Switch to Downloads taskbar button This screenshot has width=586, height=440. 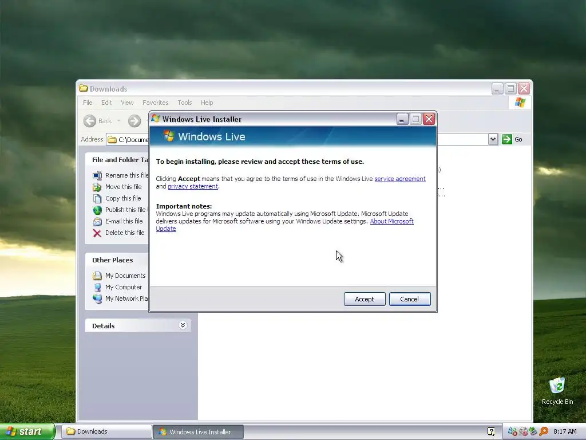(x=106, y=431)
